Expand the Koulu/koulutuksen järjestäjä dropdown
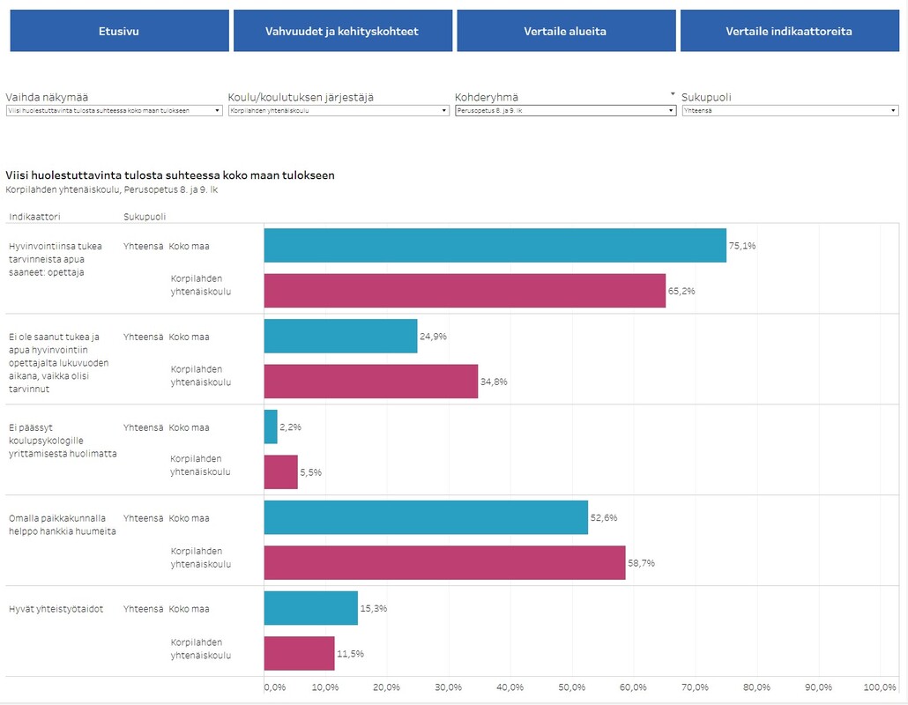908x705 pixels. [339, 111]
